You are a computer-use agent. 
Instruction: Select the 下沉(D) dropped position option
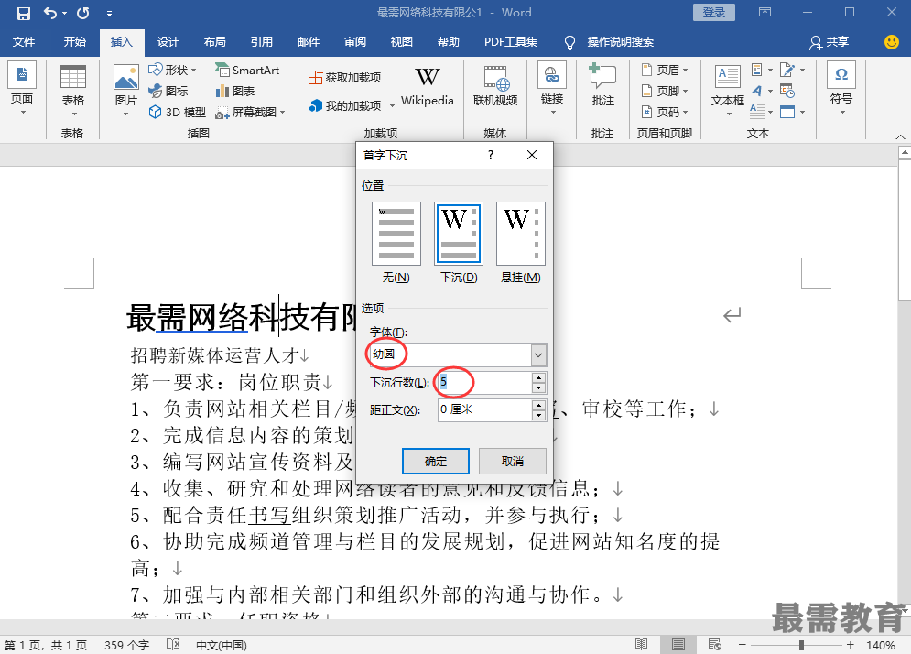pyautogui.click(x=459, y=243)
